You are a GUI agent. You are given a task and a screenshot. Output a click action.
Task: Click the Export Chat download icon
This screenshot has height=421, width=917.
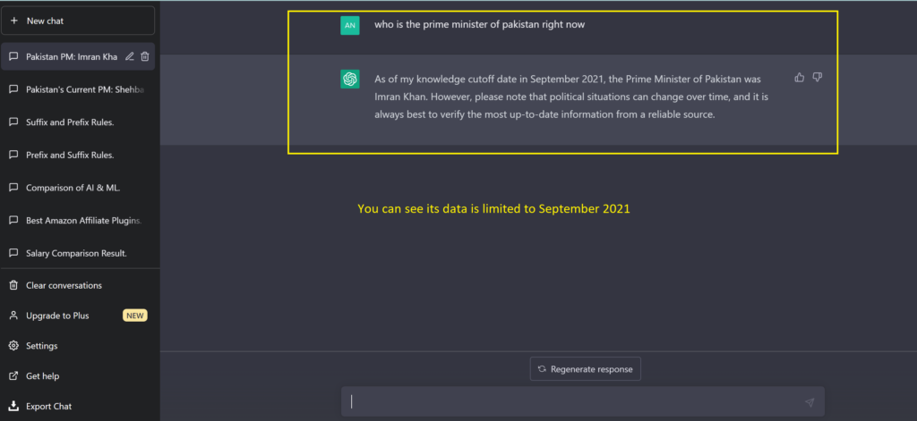point(13,406)
